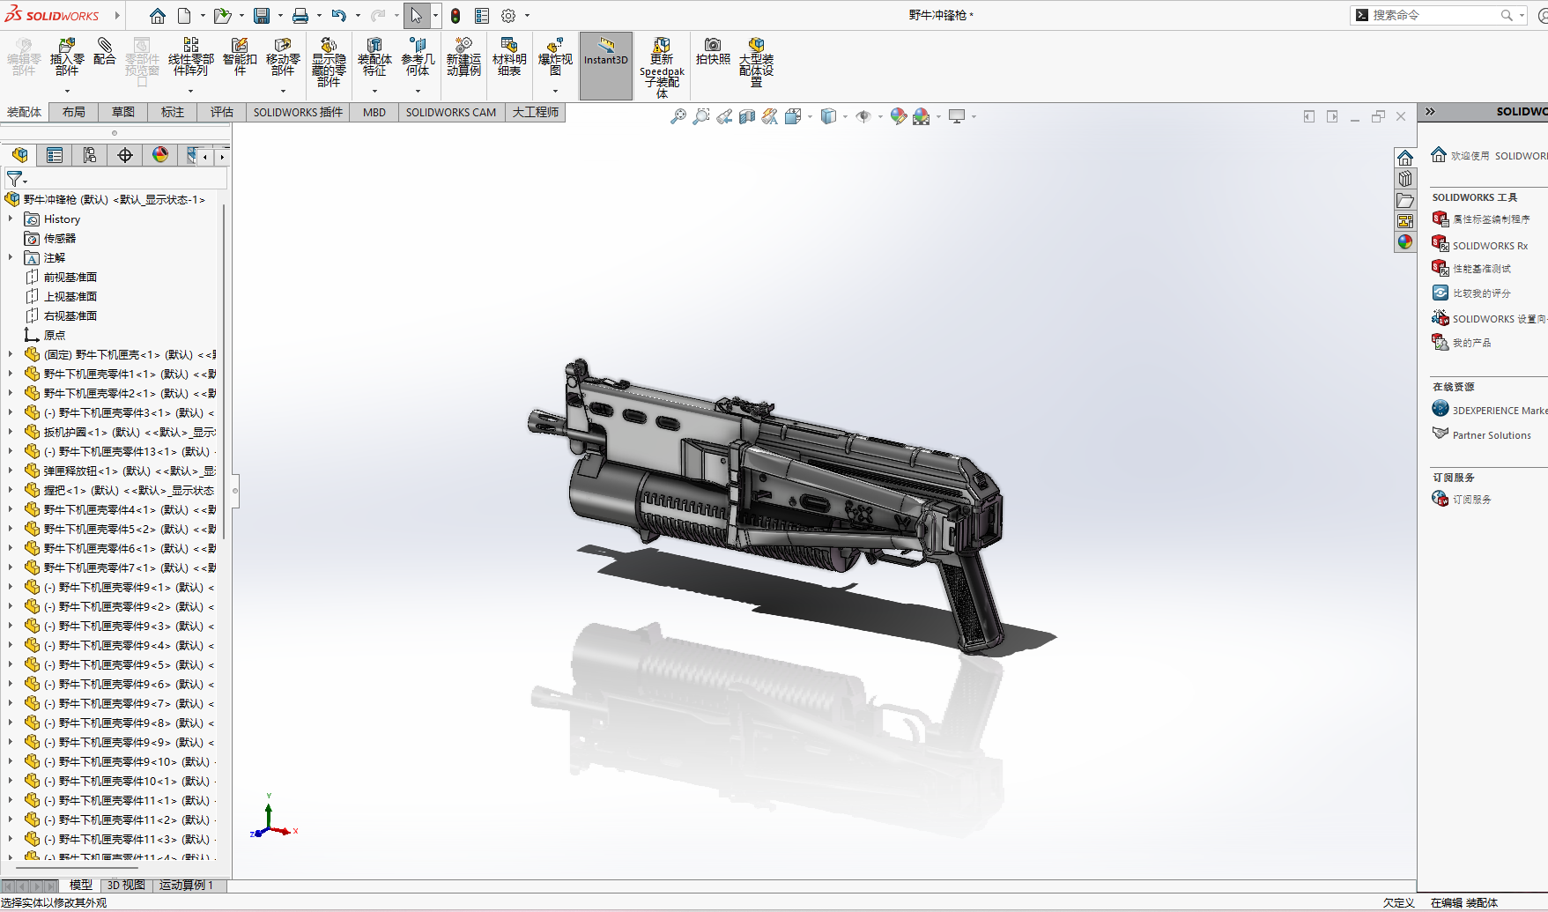Click 显示隐藏的零部件 tool
The height and width of the screenshot is (912, 1548).
point(329,62)
